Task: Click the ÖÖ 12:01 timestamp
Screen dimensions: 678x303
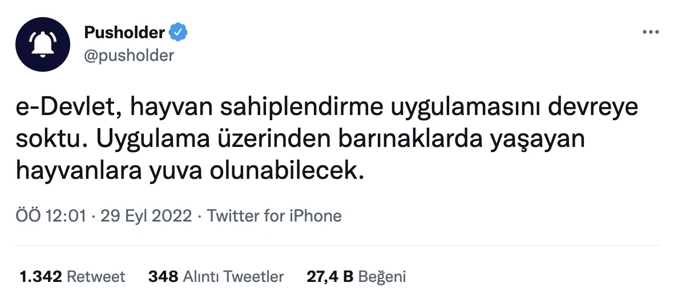Action: click(51, 216)
